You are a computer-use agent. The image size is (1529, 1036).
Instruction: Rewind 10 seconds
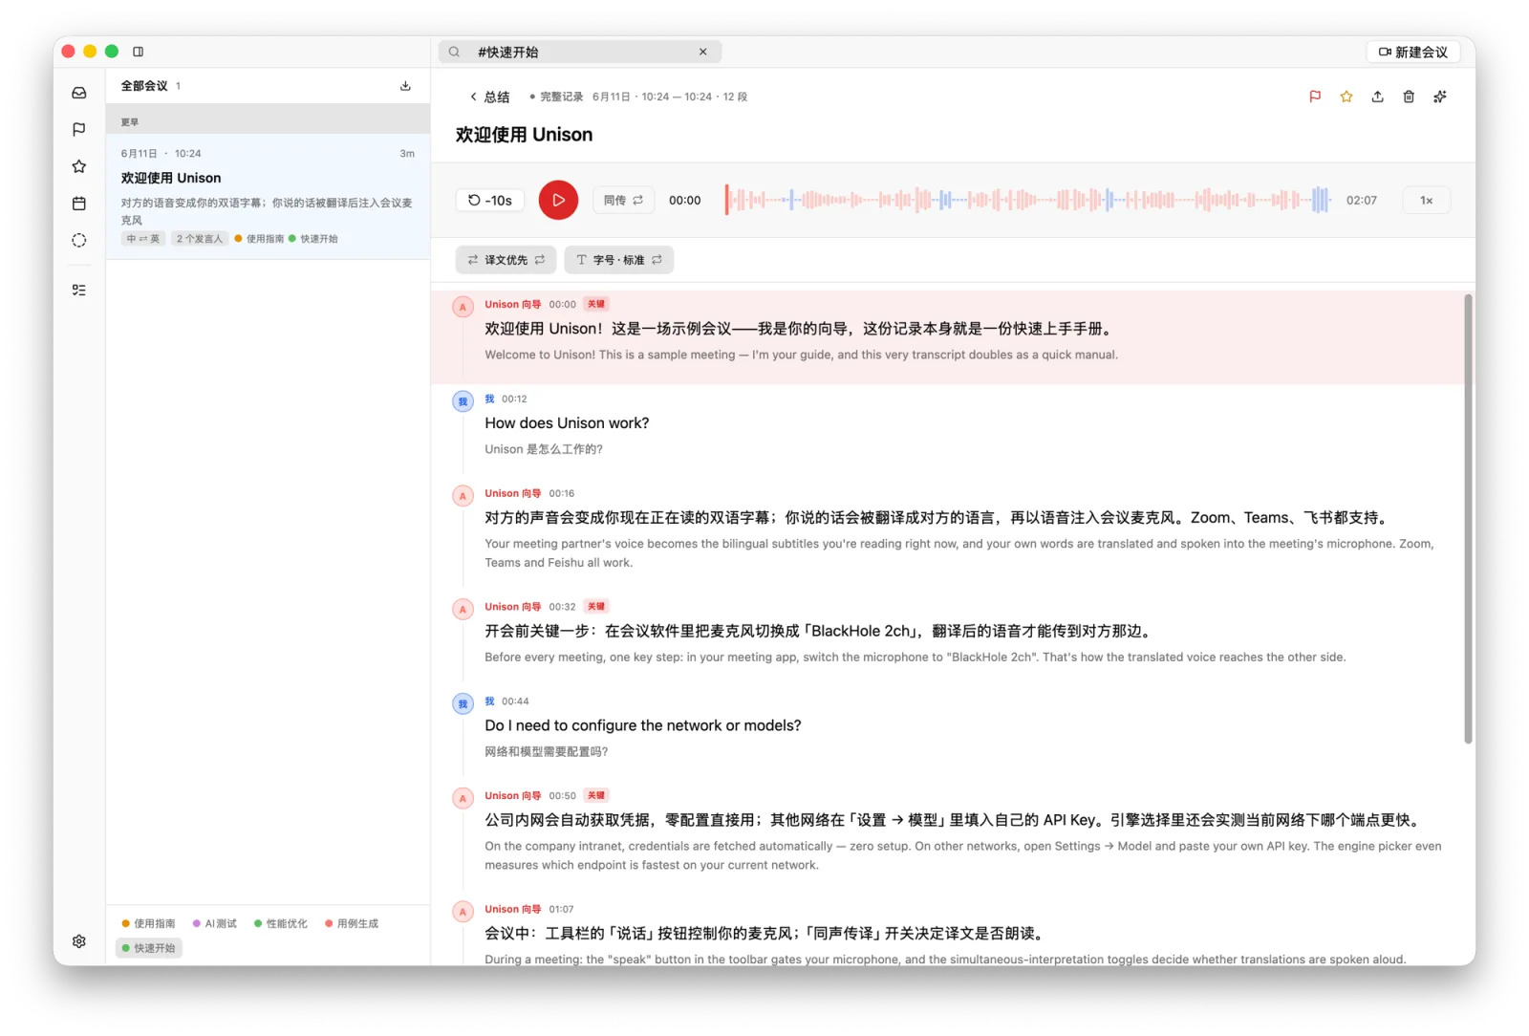[490, 200]
